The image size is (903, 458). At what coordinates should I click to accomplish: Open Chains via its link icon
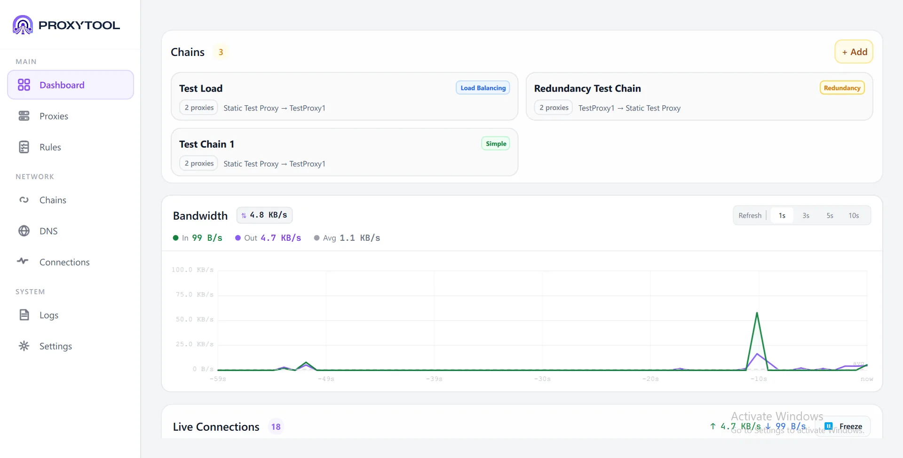[x=24, y=200]
